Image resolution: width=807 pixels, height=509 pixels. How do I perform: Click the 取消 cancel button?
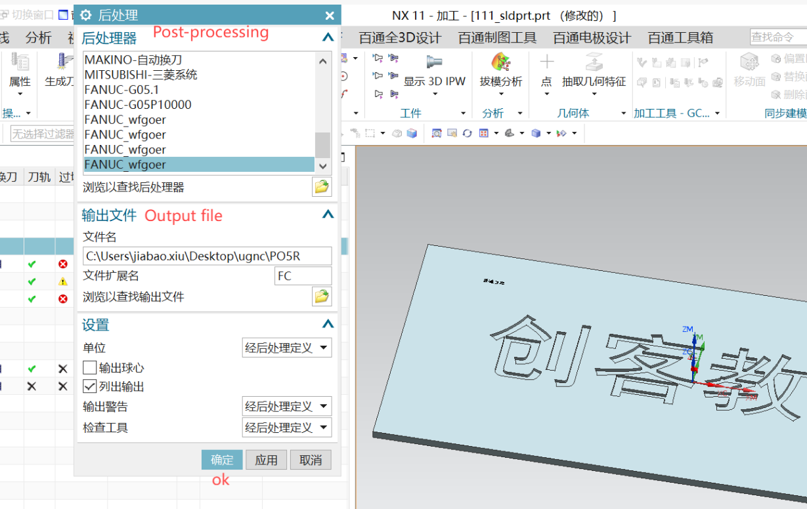[x=311, y=460]
